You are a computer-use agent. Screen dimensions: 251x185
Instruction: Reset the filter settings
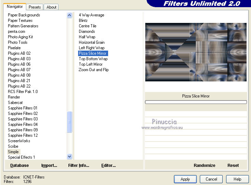pos(233,166)
